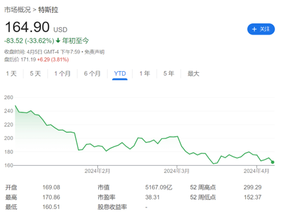Image resolution: width=282 pixels, height=212 pixels.
Task: Click the green endpoint dot on chart
Action: coord(273,162)
